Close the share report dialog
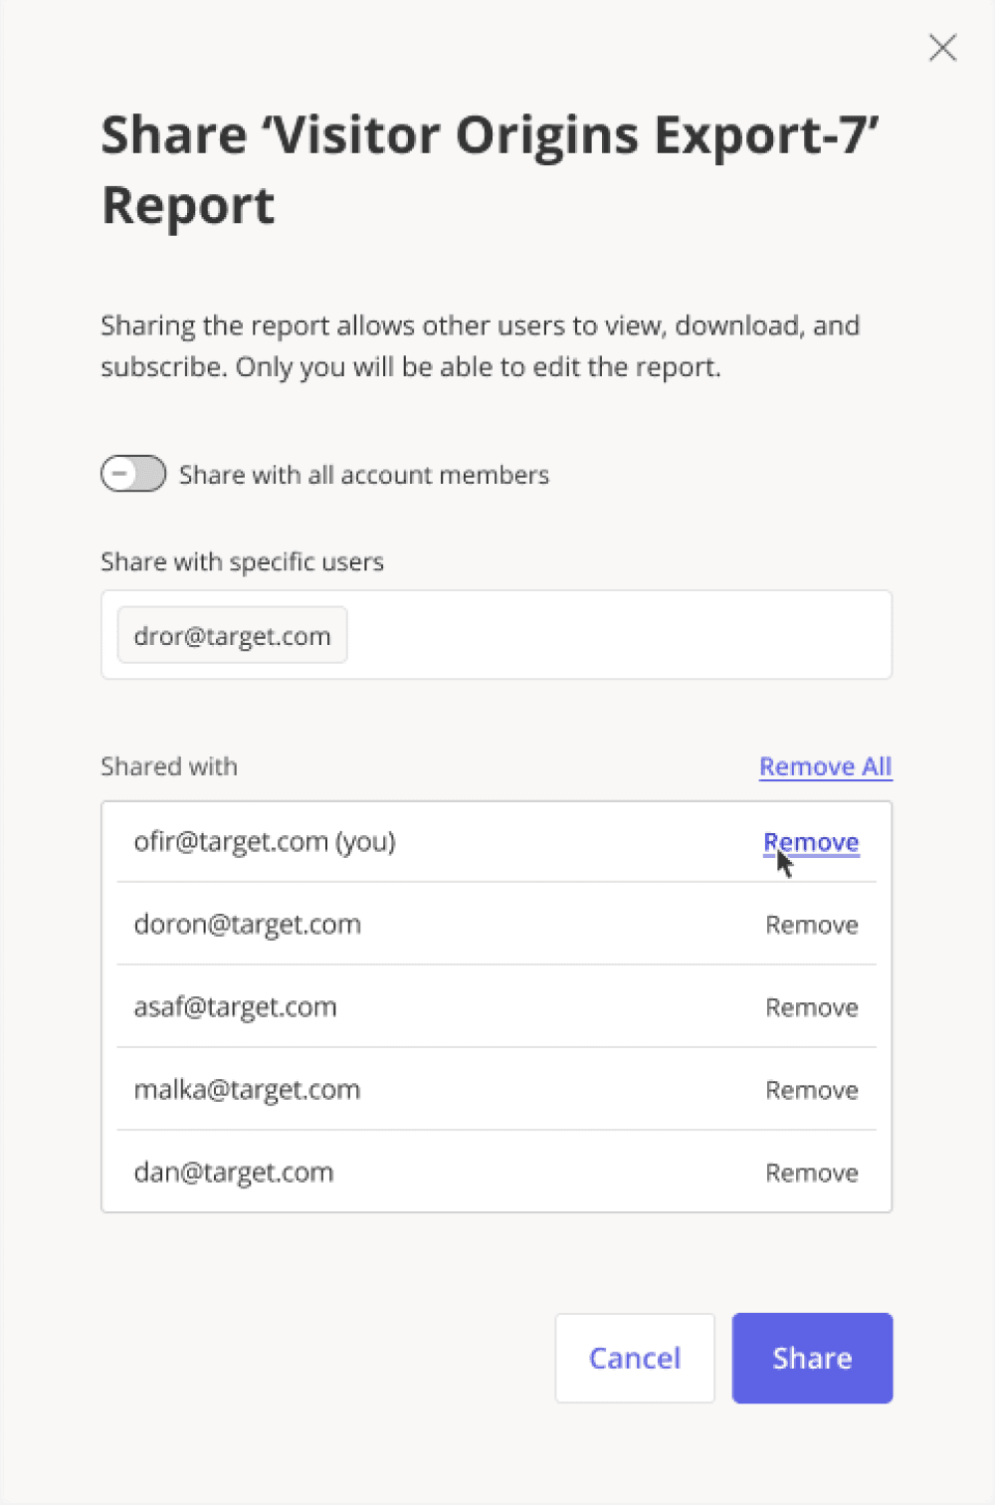The image size is (995, 1505). click(x=942, y=47)
